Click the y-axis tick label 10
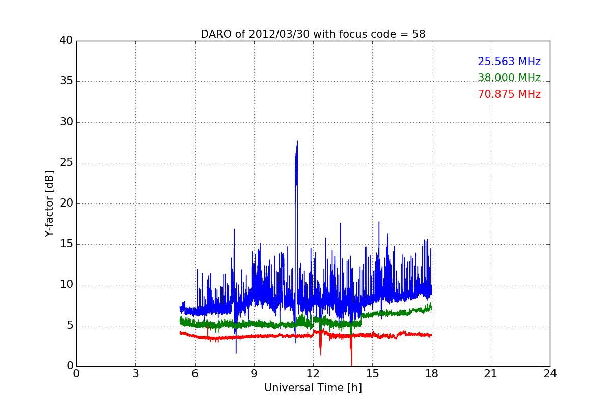 [66, 285]
